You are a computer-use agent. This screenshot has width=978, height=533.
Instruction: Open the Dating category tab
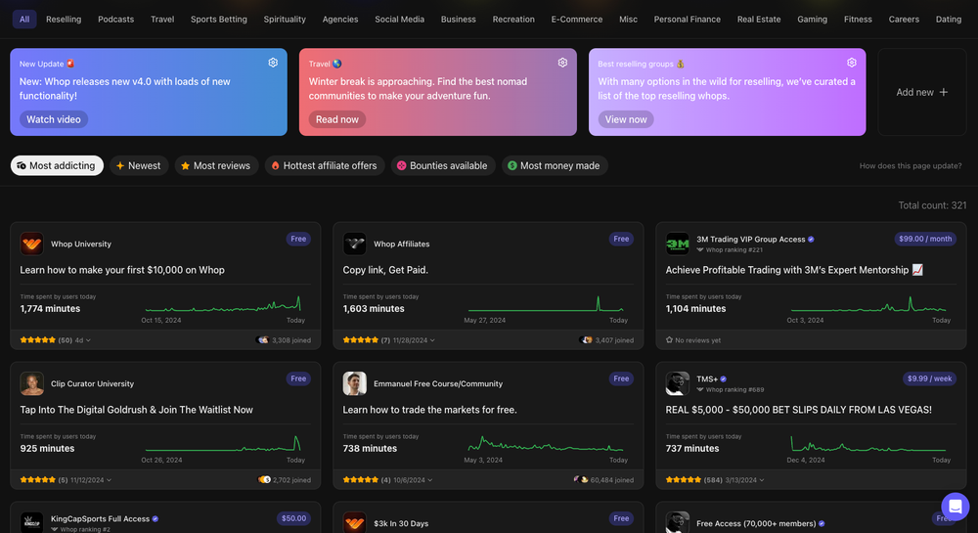949,20
